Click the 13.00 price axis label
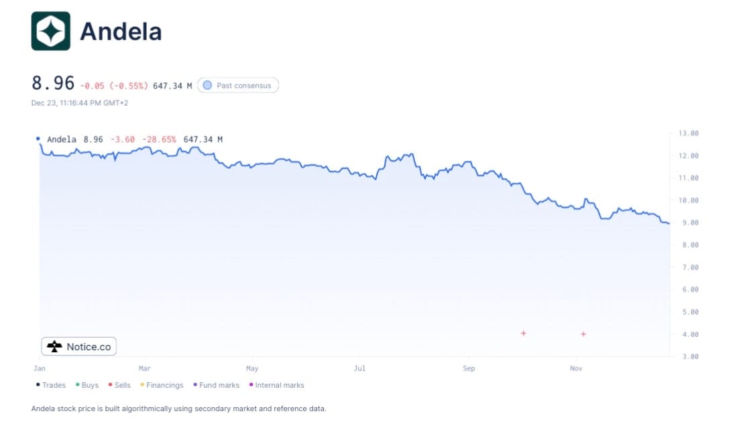This screenshot has height=440, width=737. pyautogui.click(x=689, y=133)
